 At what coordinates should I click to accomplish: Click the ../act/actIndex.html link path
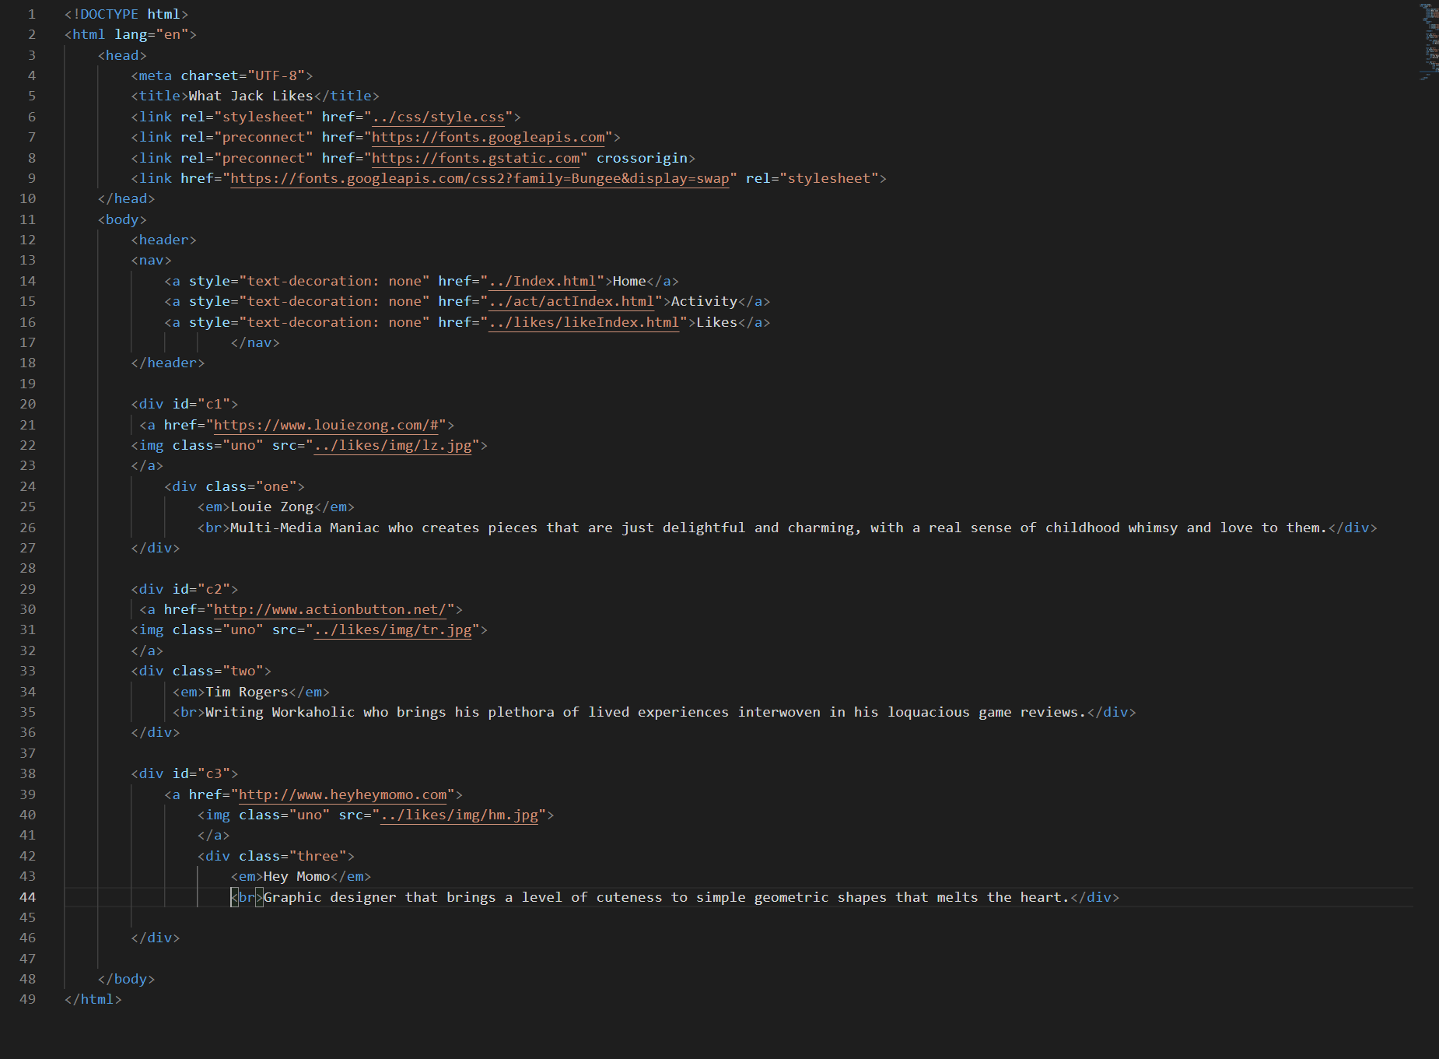pos(571,301)
